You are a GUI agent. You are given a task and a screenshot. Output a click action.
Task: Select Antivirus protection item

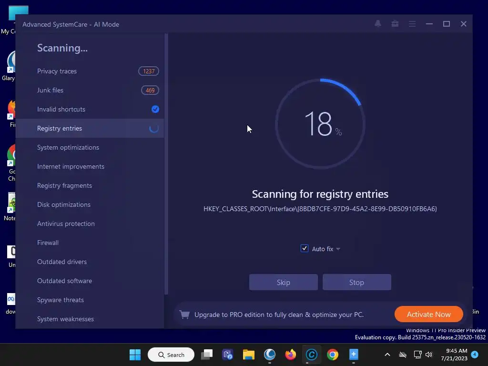tap(90, 224)
